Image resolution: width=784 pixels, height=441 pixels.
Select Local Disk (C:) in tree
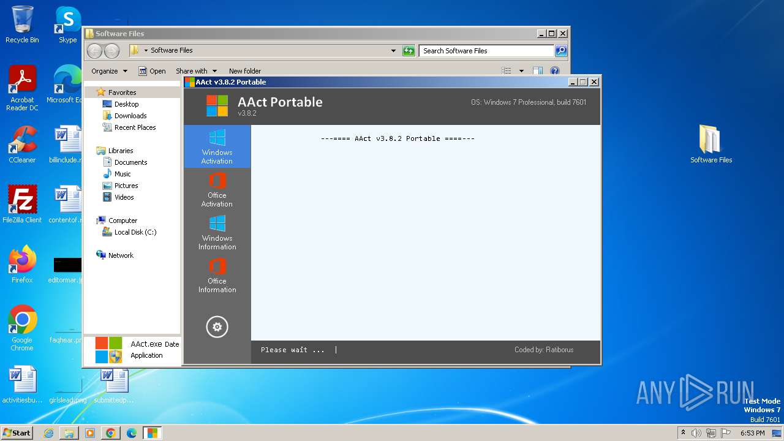point(135,232)
